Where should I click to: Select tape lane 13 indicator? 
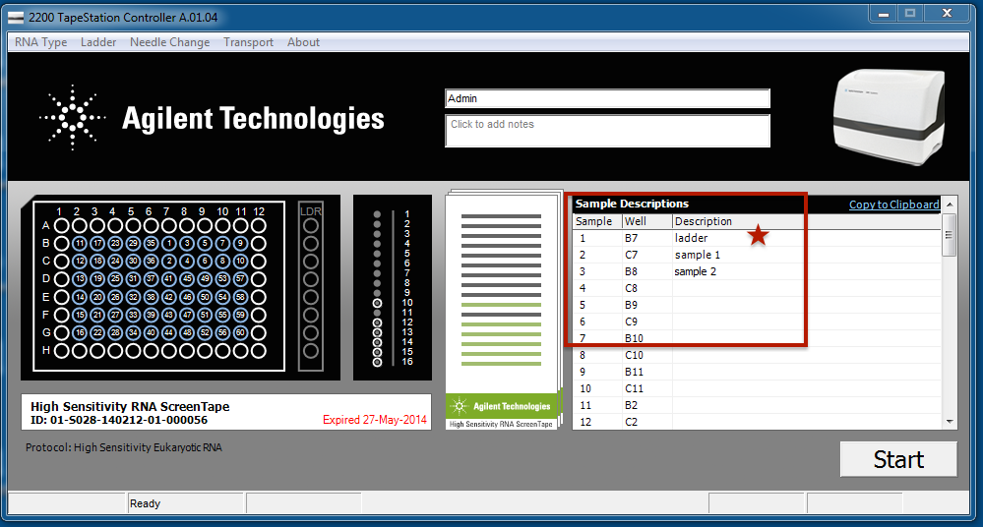(x=377, y=332)
